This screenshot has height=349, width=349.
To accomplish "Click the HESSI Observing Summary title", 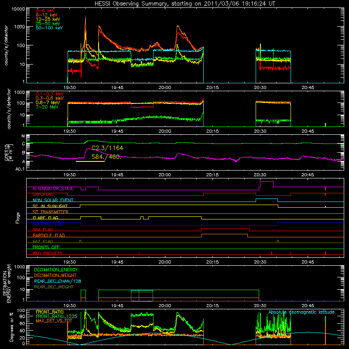I will pos(185,4).
